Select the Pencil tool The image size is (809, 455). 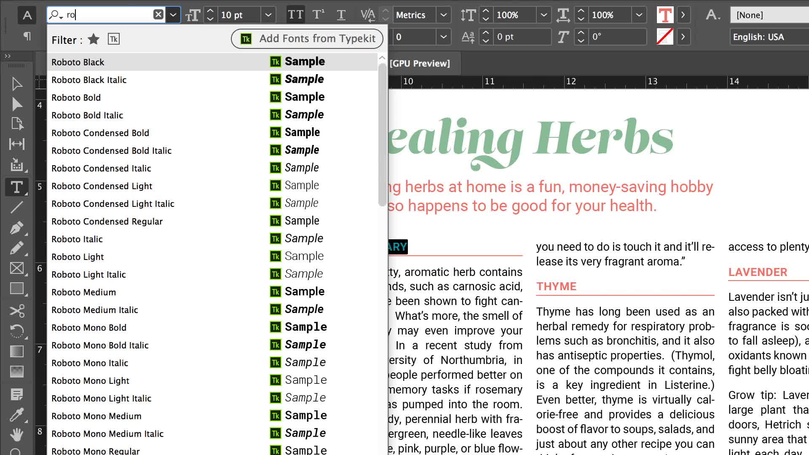(x=17, y=248)
